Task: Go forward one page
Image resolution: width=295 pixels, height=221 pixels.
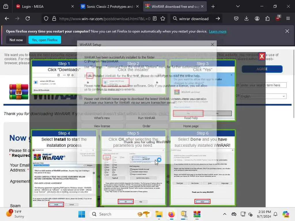Action: pyautogui.click(x=17, y=19)
